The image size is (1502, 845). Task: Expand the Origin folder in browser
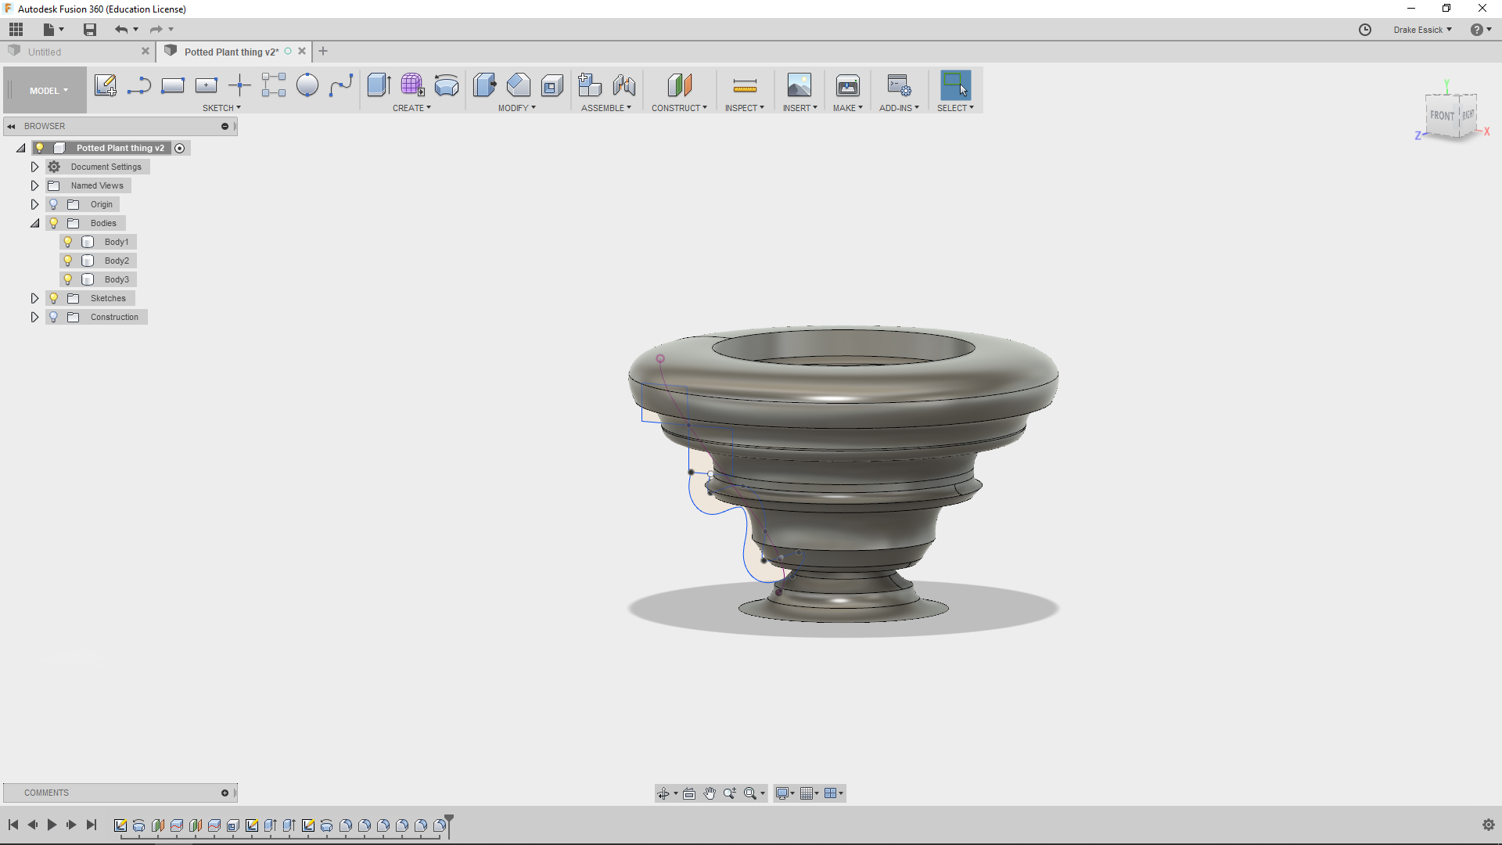tap(34, 204)
